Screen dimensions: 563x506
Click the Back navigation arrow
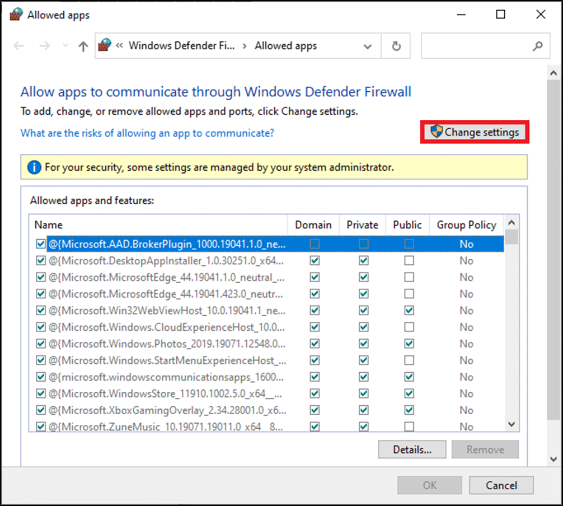pos(19,46)
